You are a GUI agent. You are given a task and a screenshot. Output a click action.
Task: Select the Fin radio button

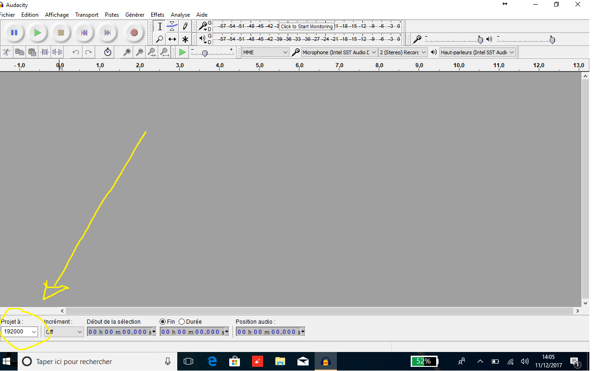[162, 321]
